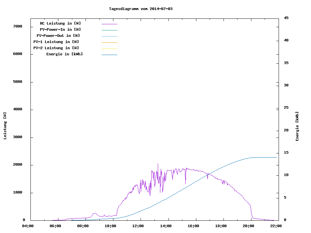311x233 pixels.
Task: Click the flat plateau end of the energy curve
Action: tap(275, 157)
